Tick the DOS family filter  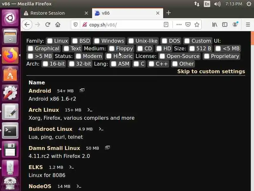point(164,41)
